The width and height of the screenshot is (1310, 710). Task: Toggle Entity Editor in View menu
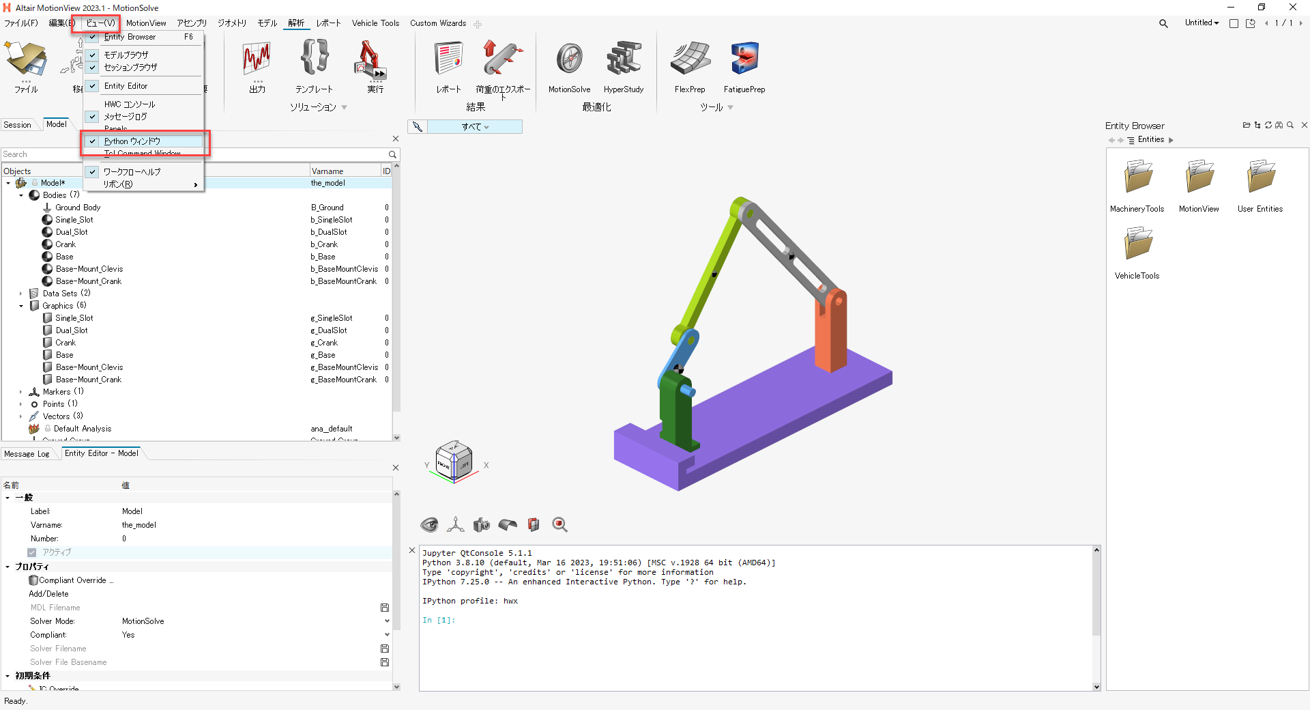coord(143,86)
